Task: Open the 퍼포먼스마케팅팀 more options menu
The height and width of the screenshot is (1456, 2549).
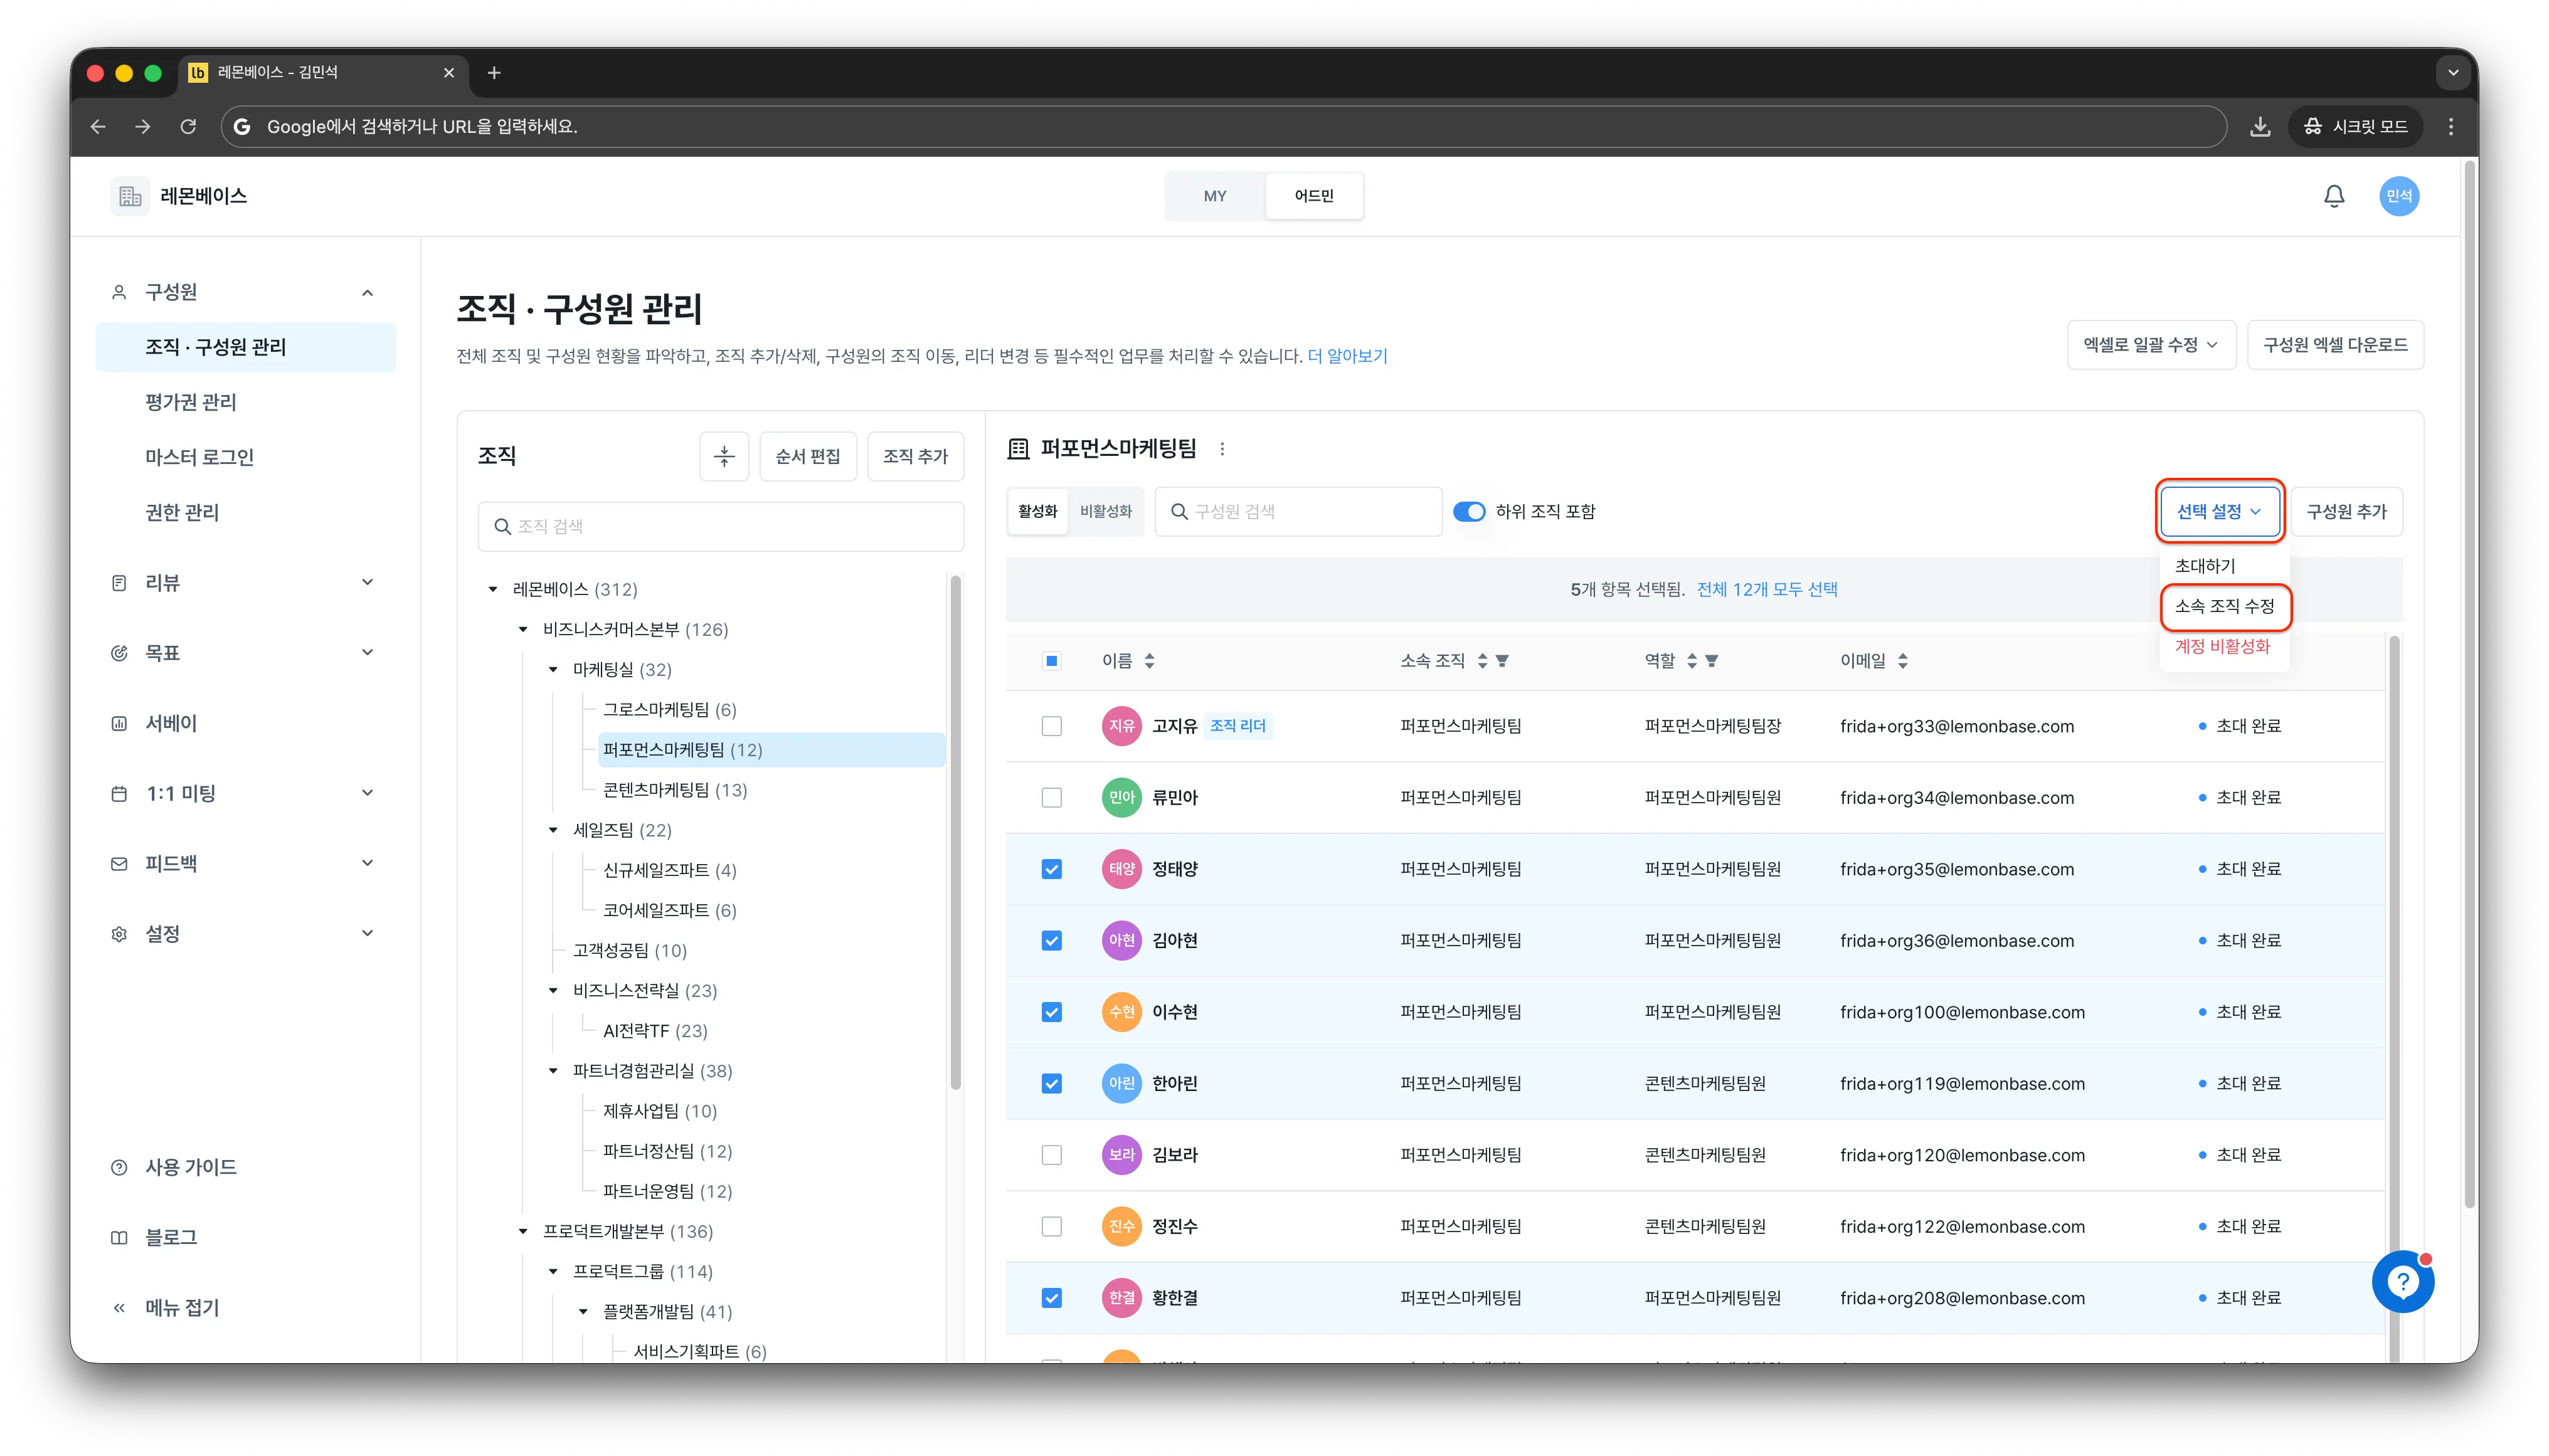Action: (1222, 449)
